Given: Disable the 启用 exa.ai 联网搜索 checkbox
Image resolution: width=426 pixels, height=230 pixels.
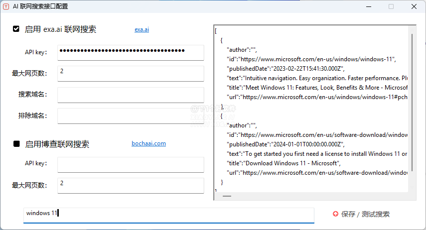Looking at the screenshot, I should pos(16,29).
